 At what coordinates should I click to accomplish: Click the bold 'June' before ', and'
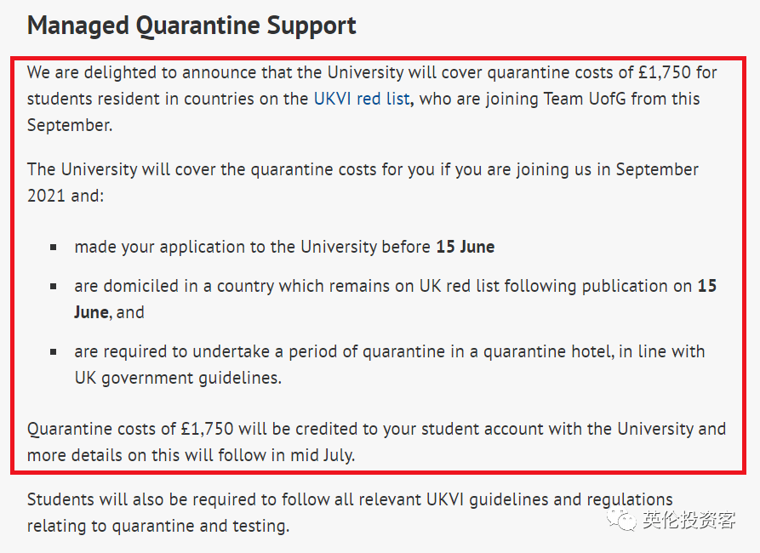tap(91, 312)
